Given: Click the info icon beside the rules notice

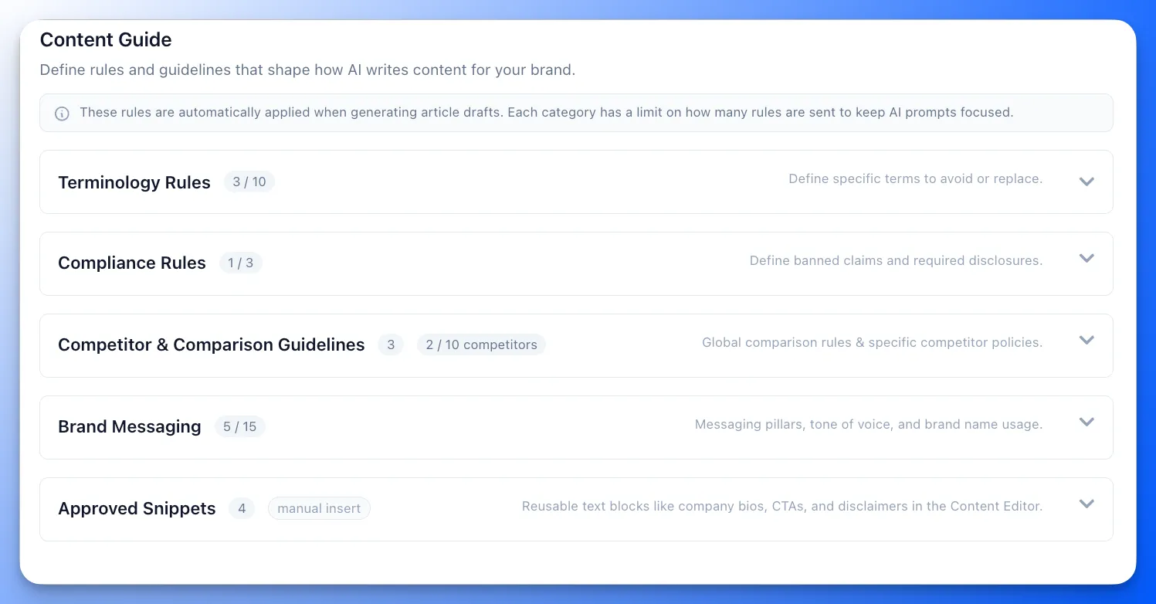Looking at the screenshot, I should [62, 113].
